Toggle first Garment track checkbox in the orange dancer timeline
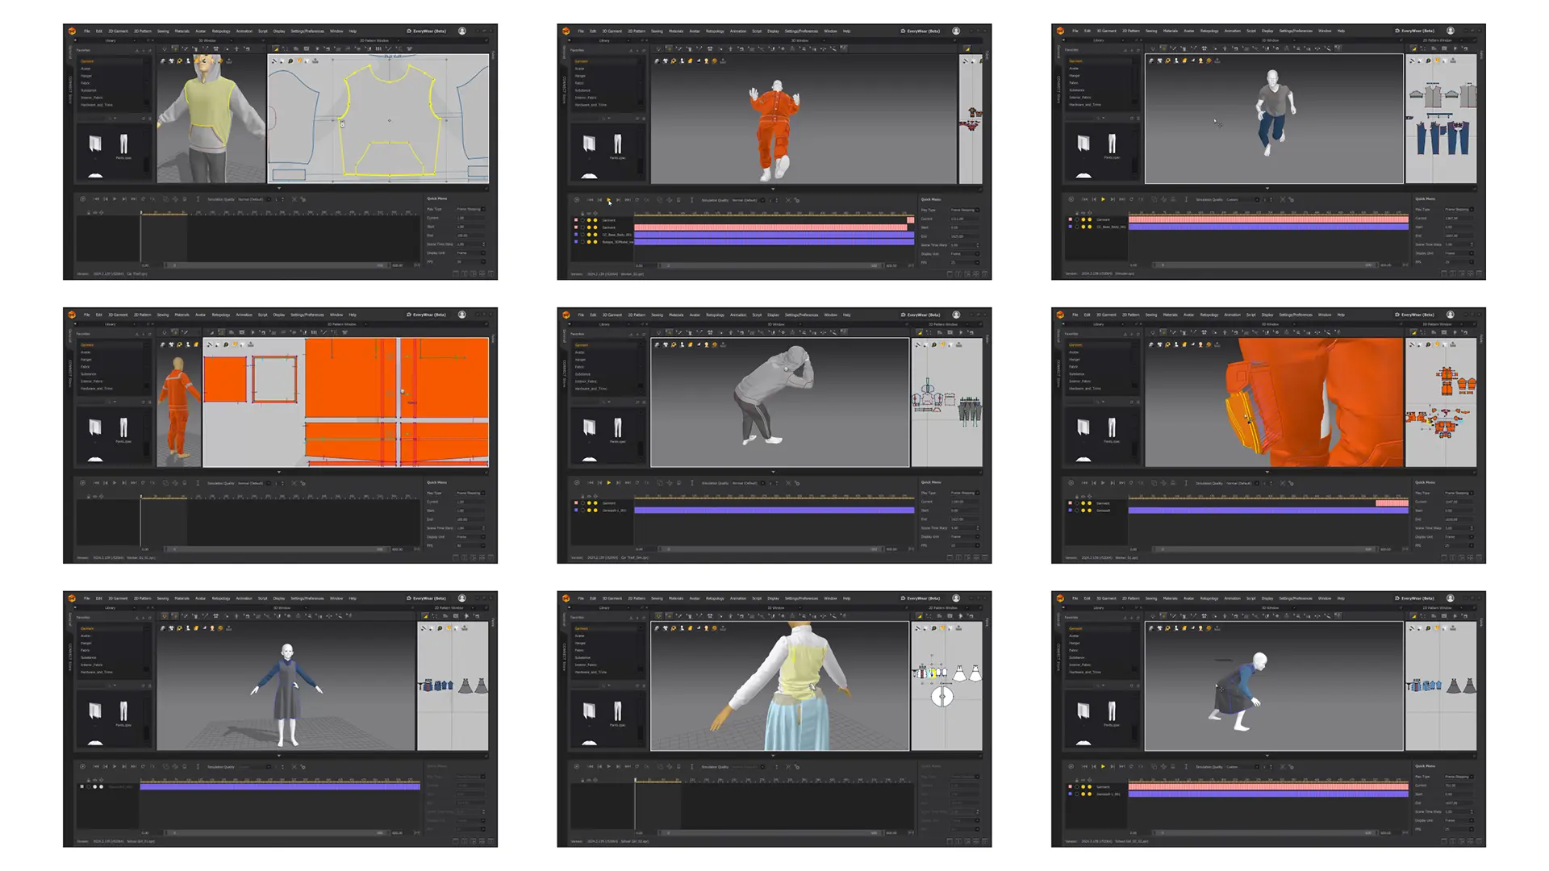This screenshot has height=871, width=1549. tap(576, 220)
